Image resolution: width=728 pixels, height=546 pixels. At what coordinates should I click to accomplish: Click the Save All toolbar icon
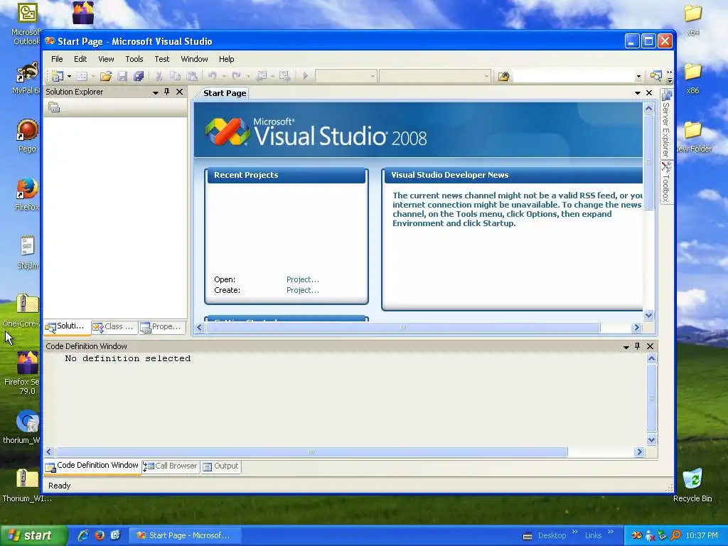139,76
